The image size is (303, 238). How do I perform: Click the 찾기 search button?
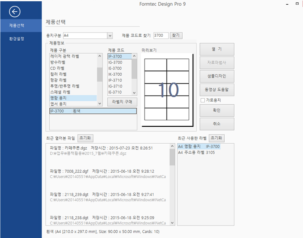[x=176, y=35]
